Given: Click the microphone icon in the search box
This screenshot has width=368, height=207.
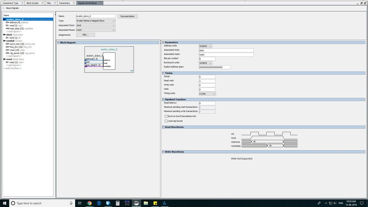Looking at the screenshot, I should point(71,203).
